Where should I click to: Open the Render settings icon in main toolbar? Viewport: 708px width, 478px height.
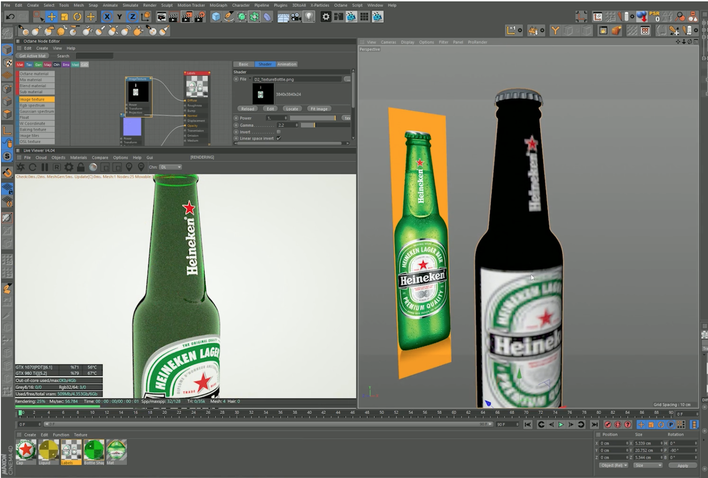pyautogui.click(x=326, y=16)
